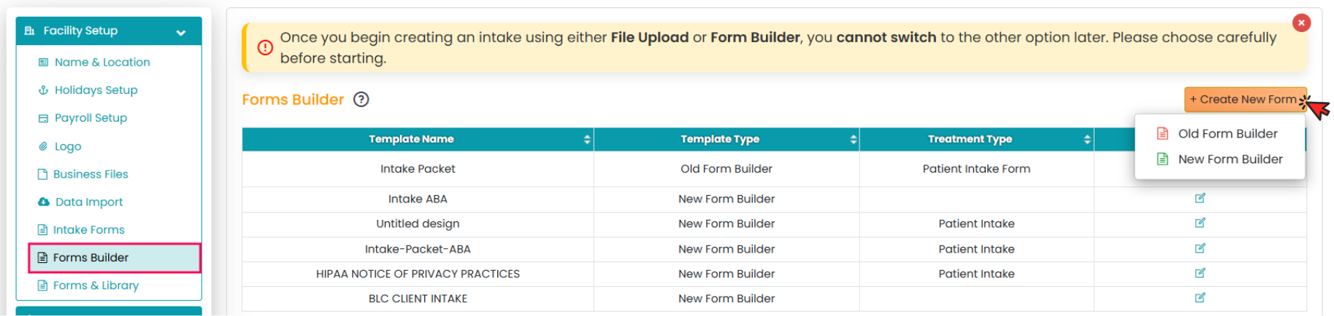Viewport: 1334px width, 316px height.
Task: Edit the HIPAA Notice of Privacy Practices form
Action: 1200,273
